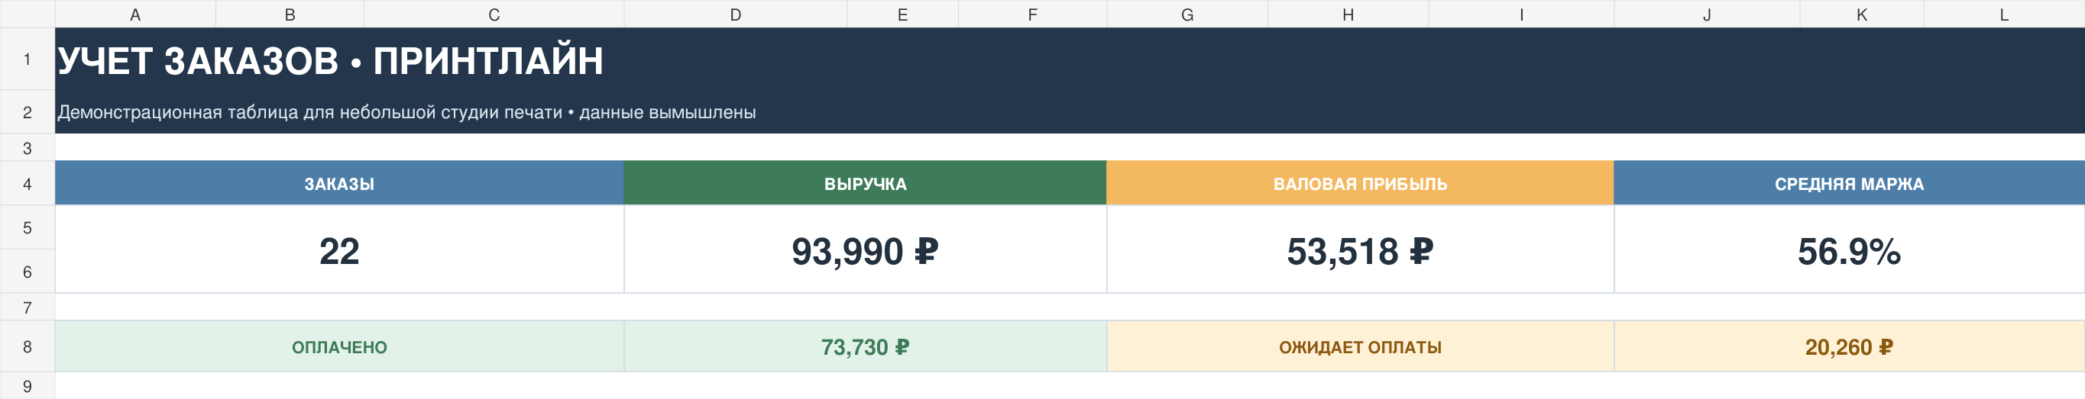Select the ВЫРУЧКА header cell
Viewport: 2085px width, 399px height.
click(x=865, y=183)
